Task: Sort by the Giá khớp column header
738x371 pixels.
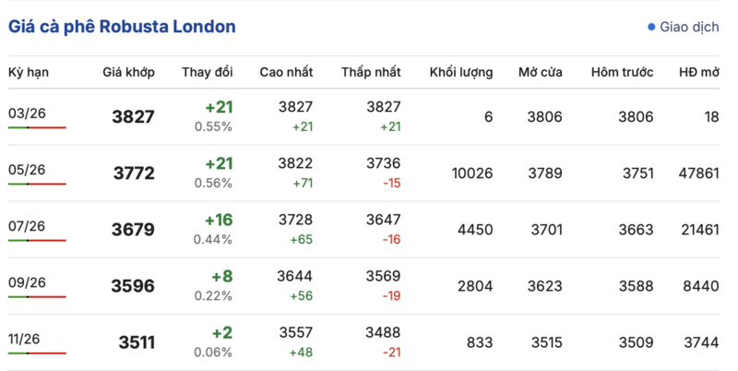Action: [x=128, y=72]
